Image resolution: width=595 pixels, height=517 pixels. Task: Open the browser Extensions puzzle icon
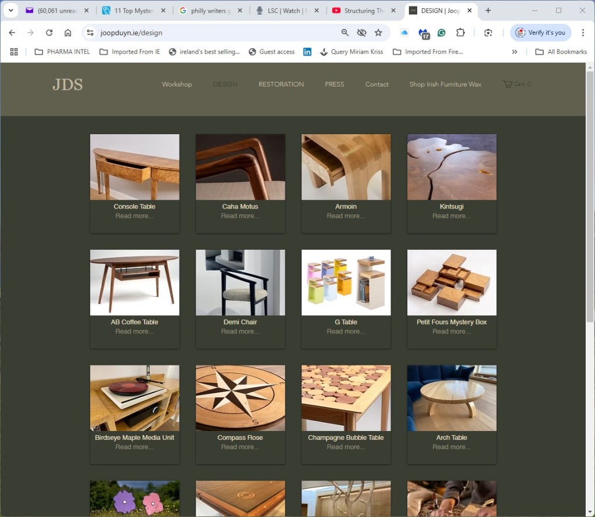pos(460,33)
